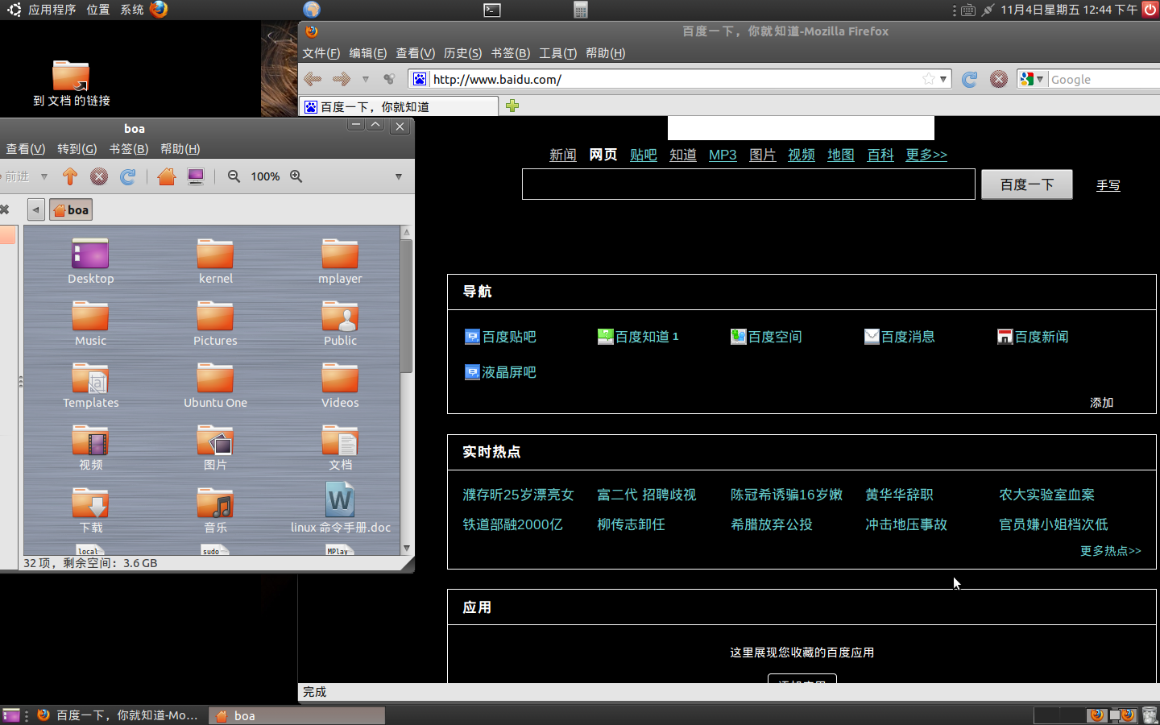Click the 手写 link
This screenshot has height=725, width=1160.
click(x=1108, y=185)
